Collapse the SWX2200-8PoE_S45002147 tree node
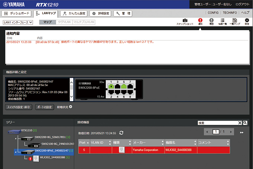Viewport: 253px width, 169px height. (x=16, y=152)
